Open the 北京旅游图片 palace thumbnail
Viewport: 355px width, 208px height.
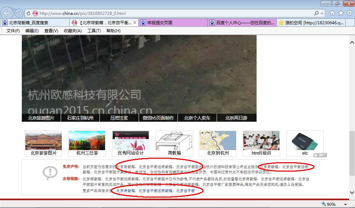point(43,144)
